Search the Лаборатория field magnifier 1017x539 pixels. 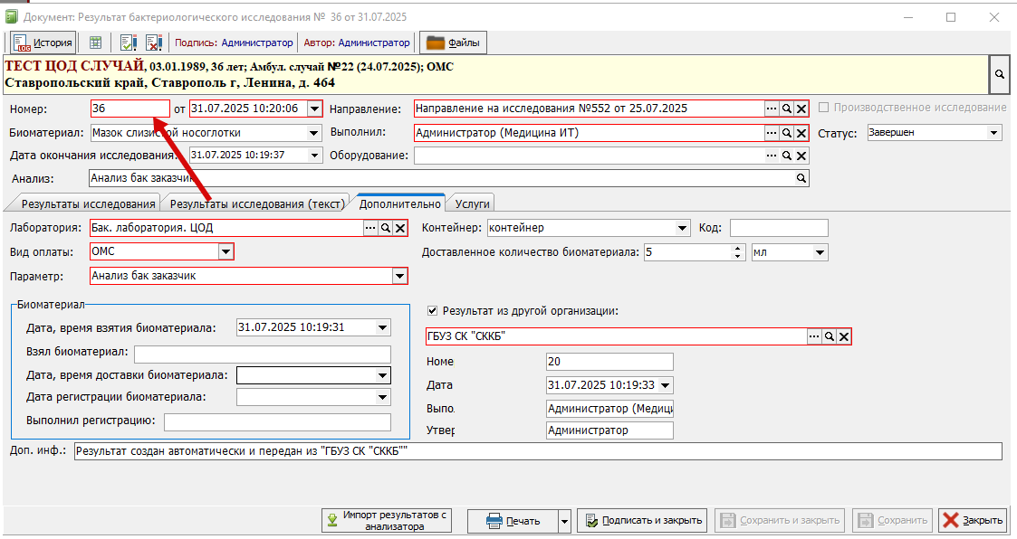[386, 228]
